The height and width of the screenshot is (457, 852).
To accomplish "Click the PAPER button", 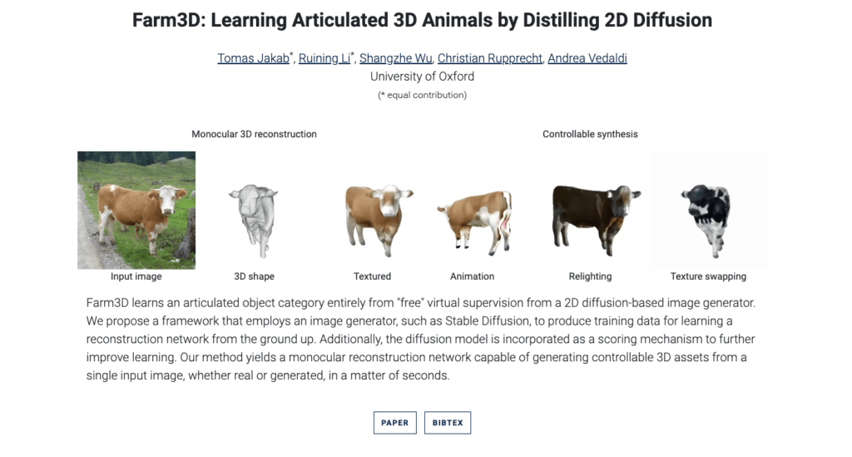I will click(x=395, y=423).
